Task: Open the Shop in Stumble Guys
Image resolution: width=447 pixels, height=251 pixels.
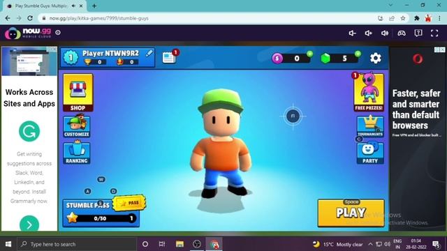Action: (x=78, y=93)
